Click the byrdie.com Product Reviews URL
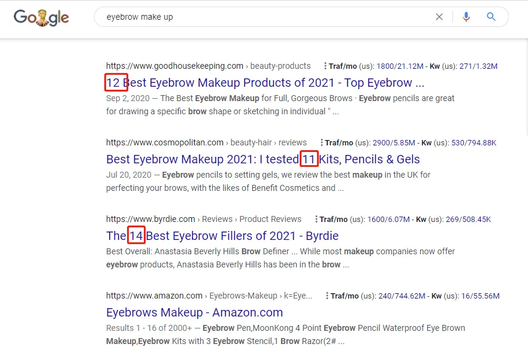 click(204, 219)
